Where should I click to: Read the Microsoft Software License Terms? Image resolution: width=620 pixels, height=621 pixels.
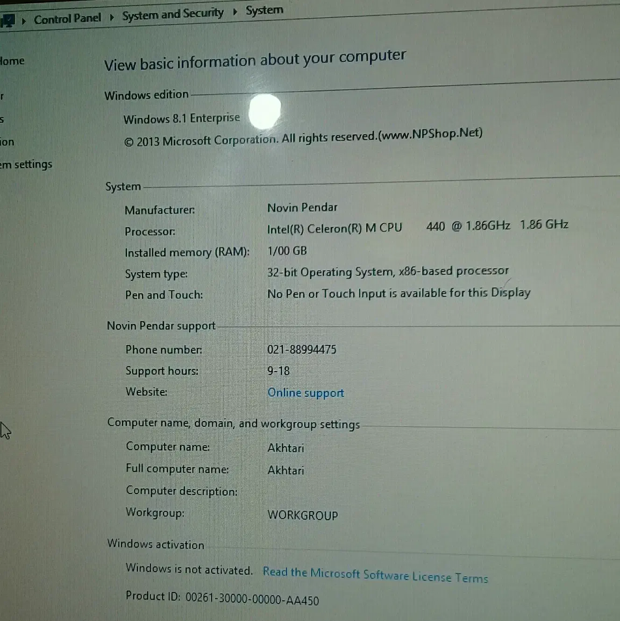[375, 575]
